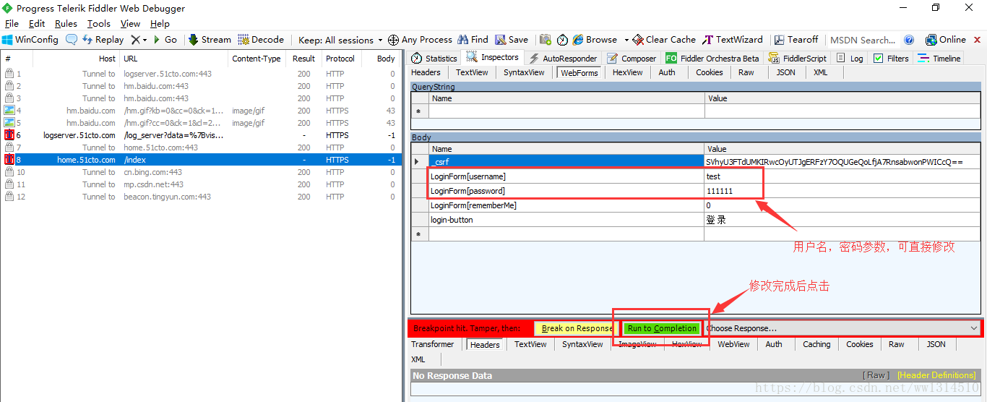Viewport: 987px width, 402px height.
Task: Edit the LoginForm[username] value test
Action: (843, 176)
